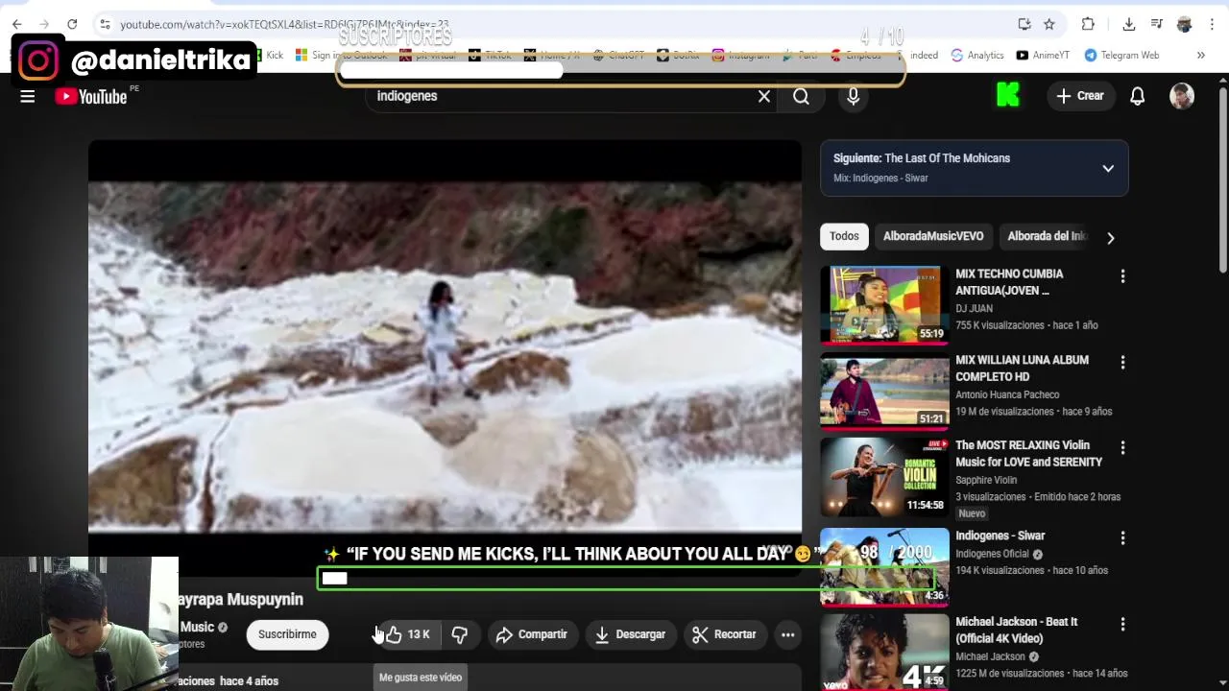The width and height of the screenshot is (1229, 691).
Task: Click the Crear button
Action: pyautogui.click(x=1080, y=96)
